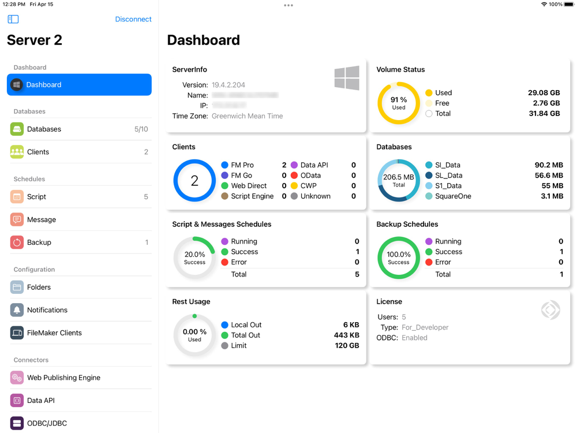Disconnect from Server 2
This screenshot has height=433, width=577.
133,19
